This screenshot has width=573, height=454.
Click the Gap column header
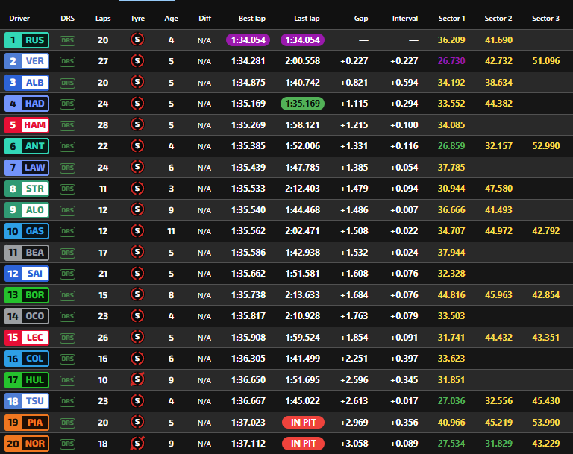click(x=360, y=18)
